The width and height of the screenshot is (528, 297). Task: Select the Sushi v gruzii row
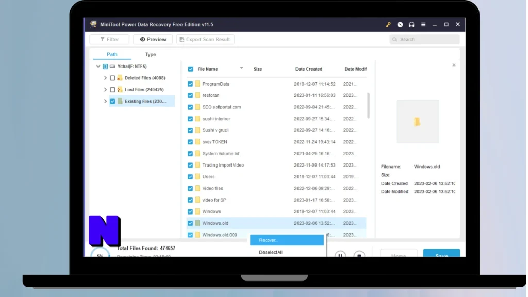tap(276, 130)
